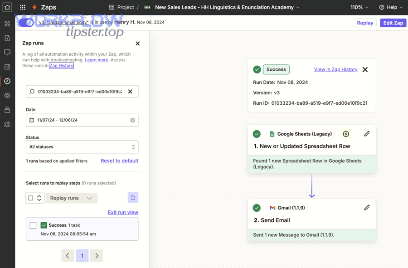Go to the previous page of runs
This screenshot has height=268, width=408.
(68, 256)
